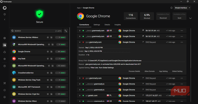Click grid icon on CrossDeviceService row
This screenshot has height=104, width=198.
coord(51,73)
